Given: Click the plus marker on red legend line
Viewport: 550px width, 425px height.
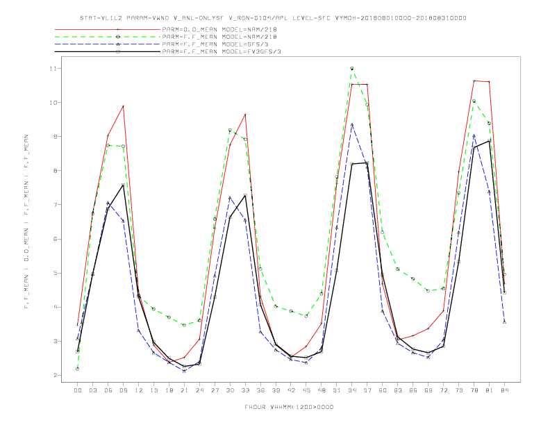Looking at the screenshot, I should (x=118, y=29).
